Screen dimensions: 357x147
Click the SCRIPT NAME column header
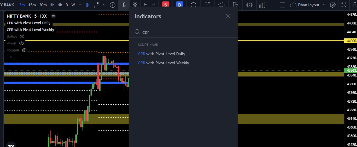click(148, 45)
